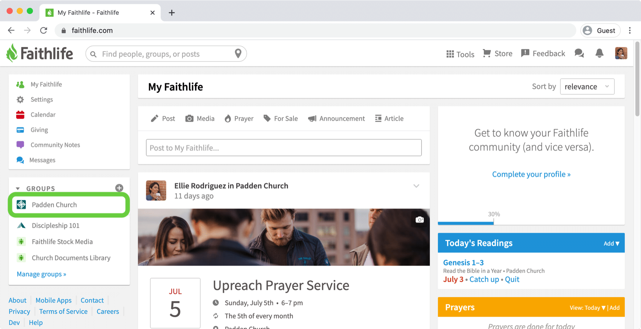
Task: Open the Upreach Prayer Service event
Action: tap(281, 286)
